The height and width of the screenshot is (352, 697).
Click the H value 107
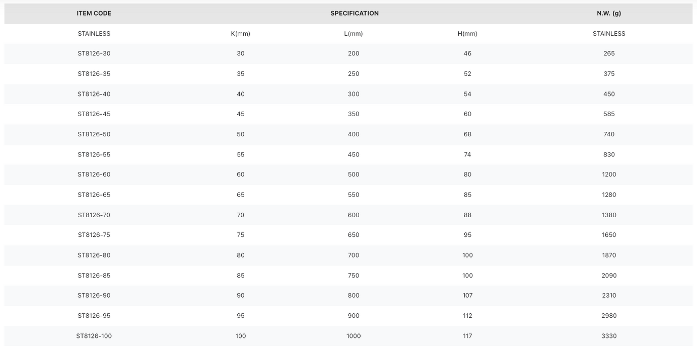click(x=467, y=296)
